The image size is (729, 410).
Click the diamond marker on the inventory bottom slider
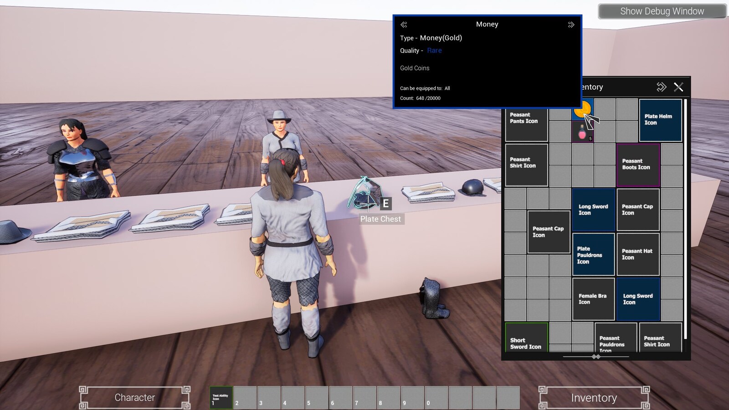pyautogui.click(x=596, y=357)
